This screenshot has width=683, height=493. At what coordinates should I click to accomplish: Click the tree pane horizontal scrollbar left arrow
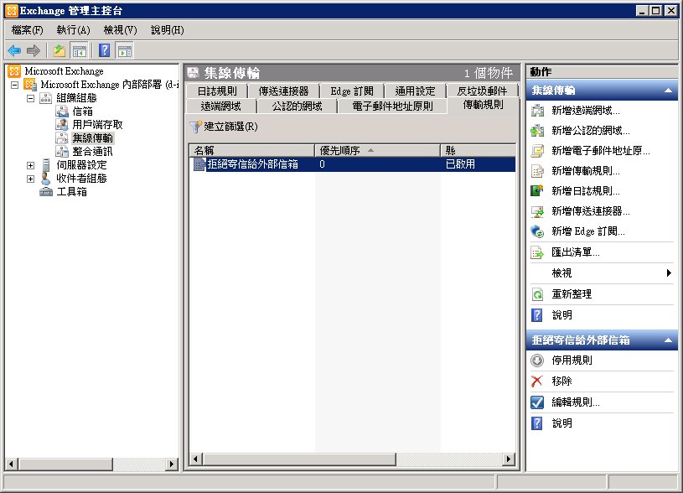point(12,464)
